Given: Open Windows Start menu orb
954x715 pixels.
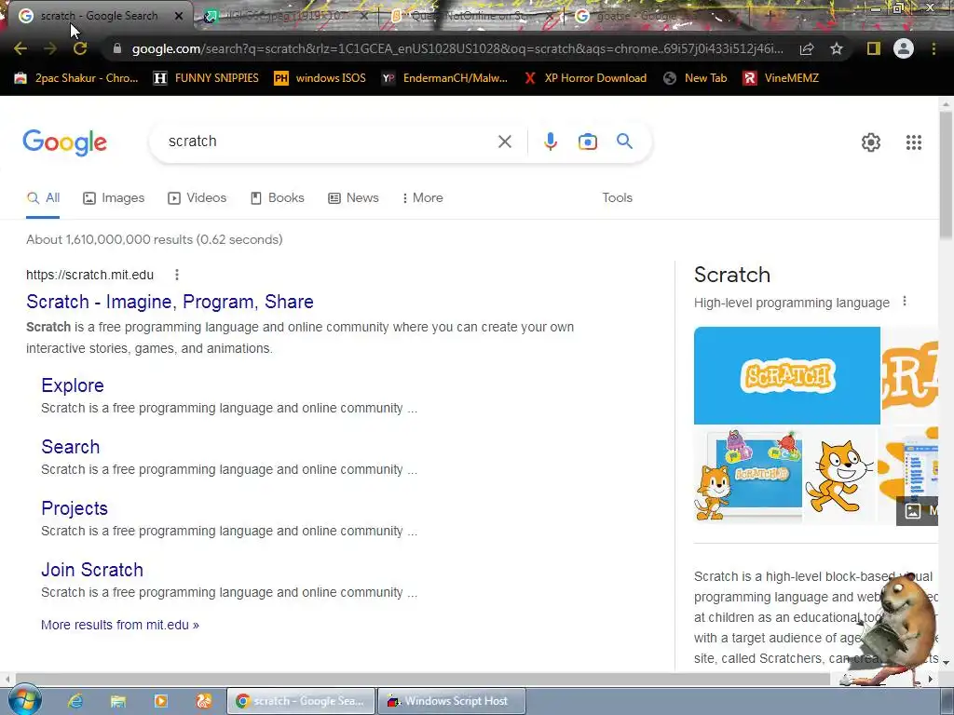Looking at the screenshot, I should coord(24,700).
